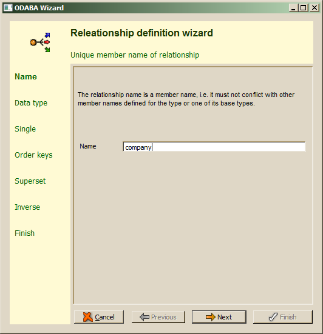Image resolution: width=323 pixels, height=334 pixels.
Task: Click the checkmark icon on Finish button
Action: tap(273, 317)
